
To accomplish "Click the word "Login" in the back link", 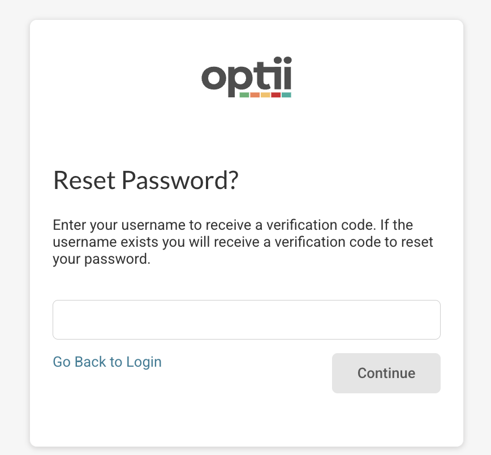I will coord(144,362).
